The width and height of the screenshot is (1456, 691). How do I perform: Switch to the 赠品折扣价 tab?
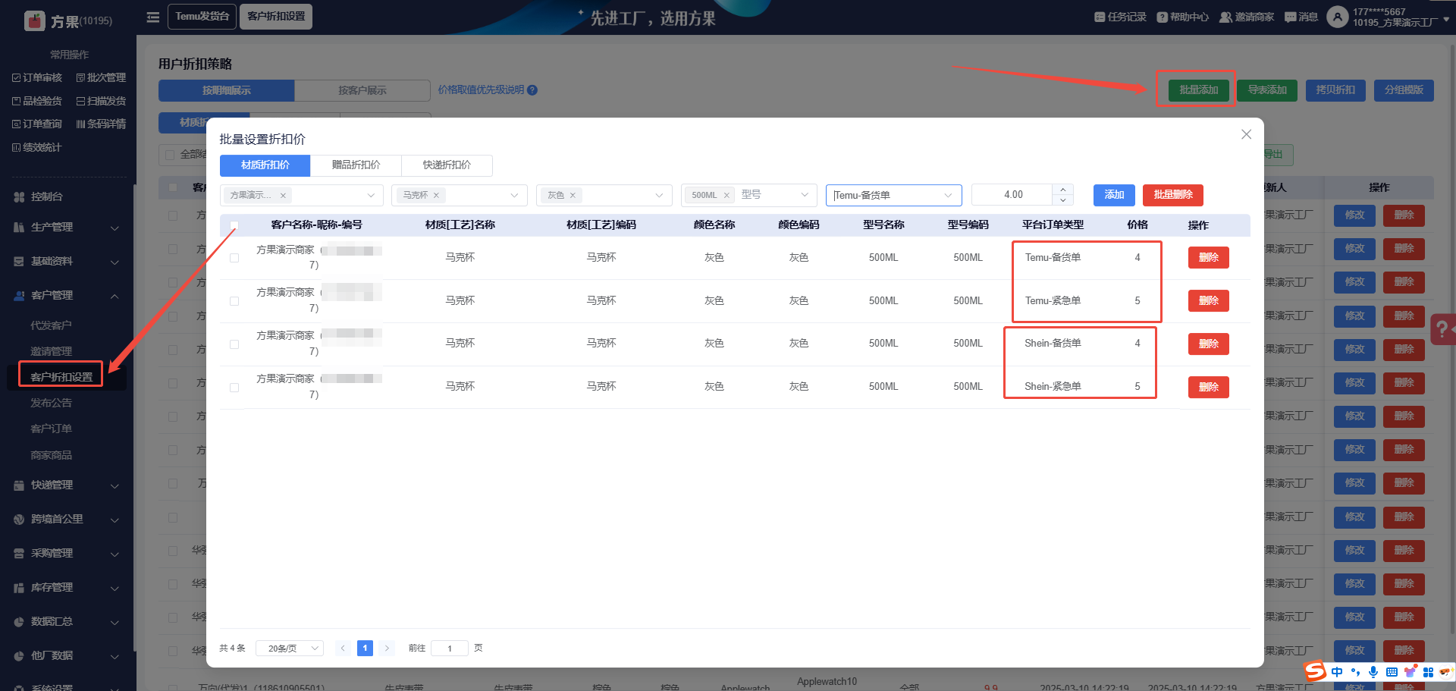pyautogui.click(x=356, y=165)
